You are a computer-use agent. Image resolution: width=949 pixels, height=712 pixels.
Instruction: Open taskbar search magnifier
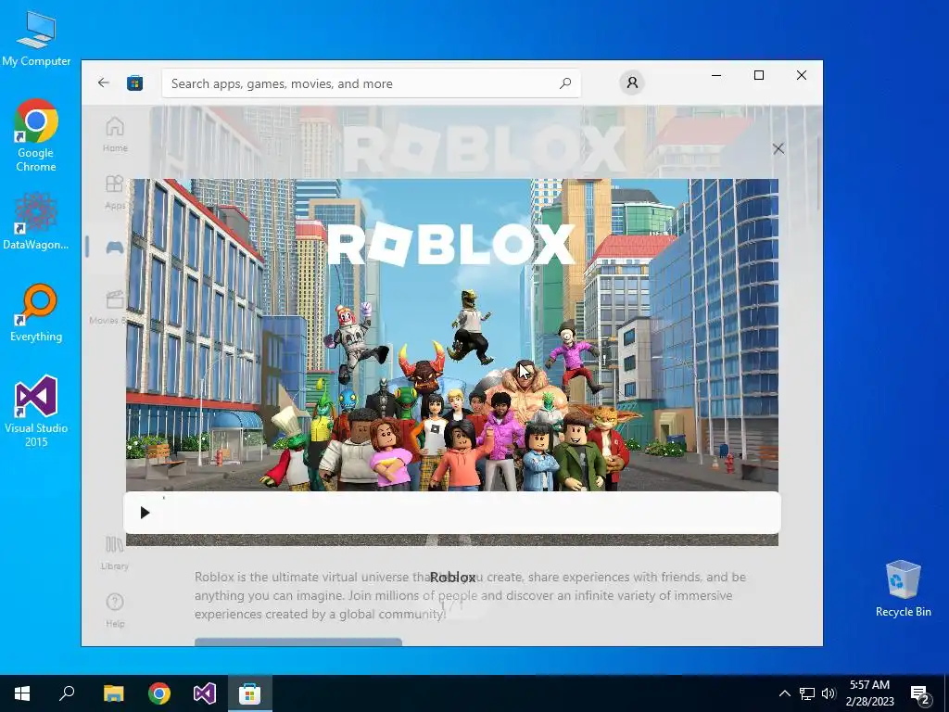coord(67,693)
